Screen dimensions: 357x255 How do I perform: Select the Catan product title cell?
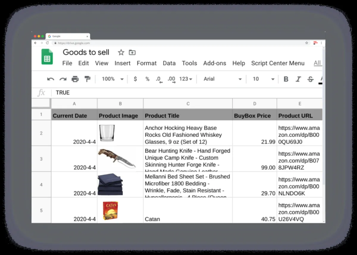tap(188, 210)
